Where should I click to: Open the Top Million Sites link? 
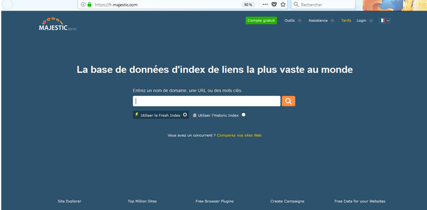(142, 201)
